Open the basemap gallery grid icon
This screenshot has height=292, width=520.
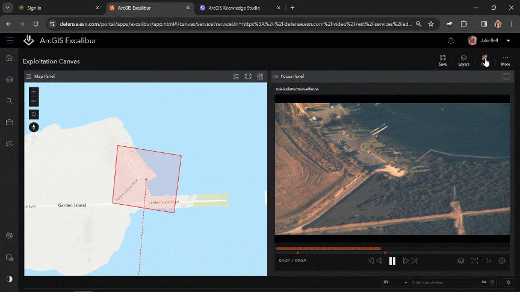pyautogui.click(x=260, y=76)
